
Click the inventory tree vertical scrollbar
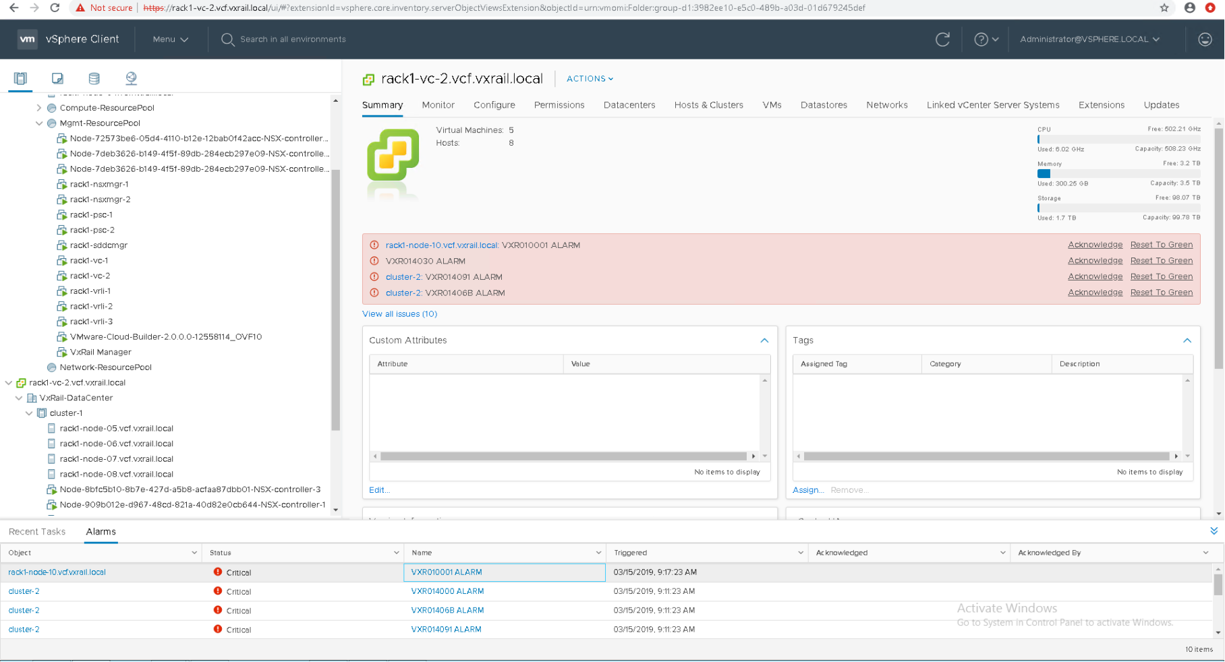click(x=335, y=299)
